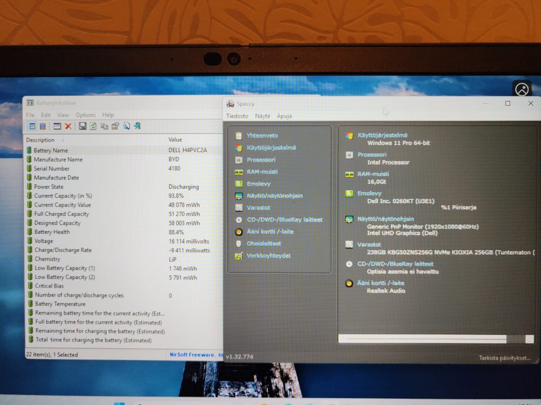Select battery information view icon in BatteryInfoView toolbar
This screenshot has width=541, height=405.
(32, 126)
